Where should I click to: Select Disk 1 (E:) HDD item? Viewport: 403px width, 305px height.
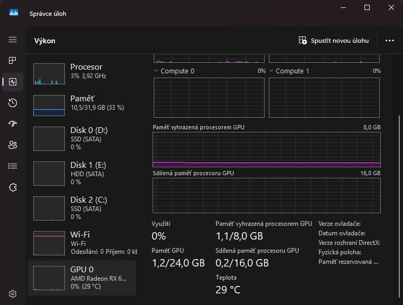click(x=82, y=173)
